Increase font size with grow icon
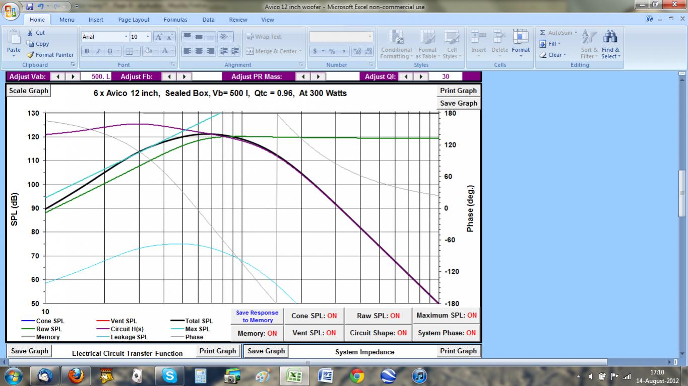Viewport: 688px width, 386px height. [x=158, y=37]
